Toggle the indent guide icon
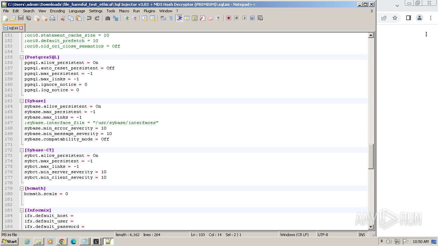The image size is (438, 246). point(179,18)
